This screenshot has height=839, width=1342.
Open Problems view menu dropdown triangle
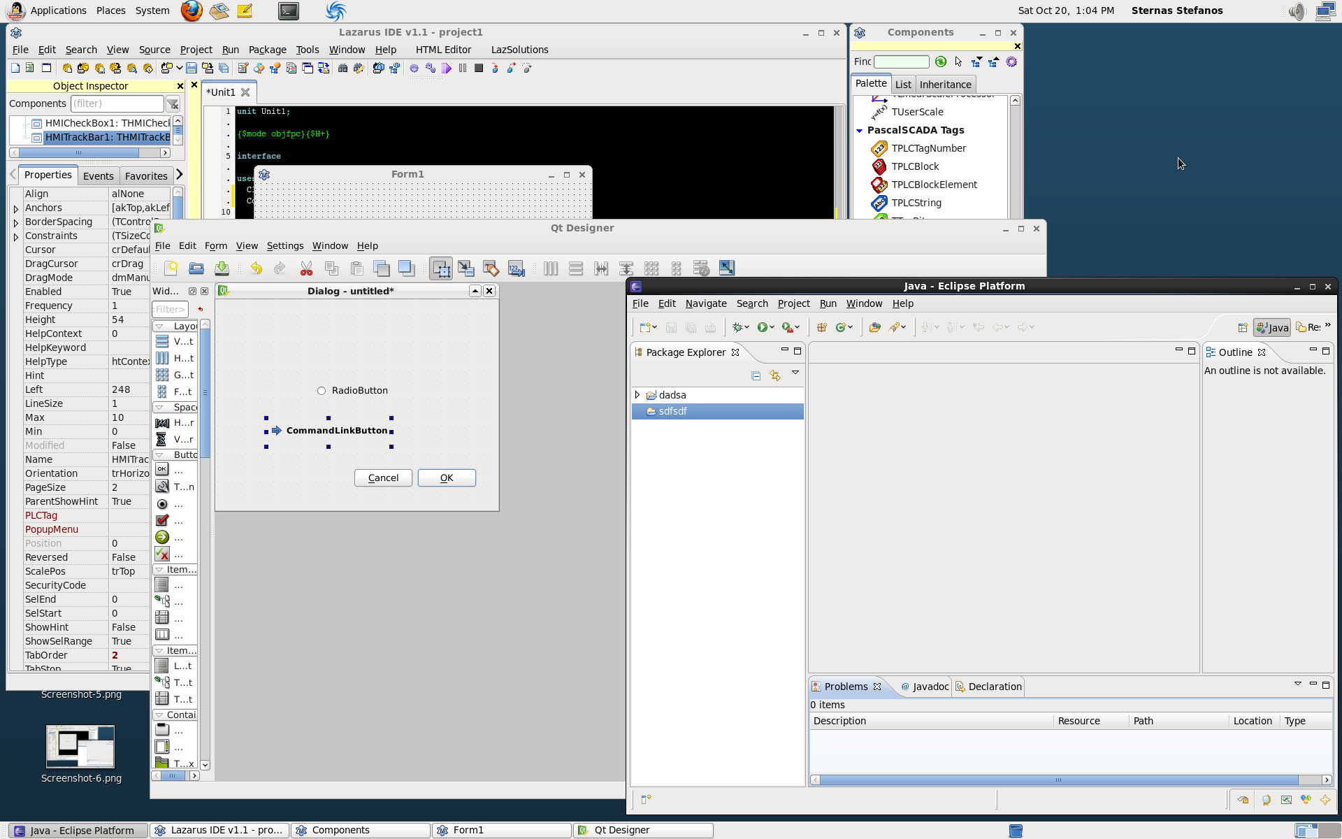coord(1298,684)
